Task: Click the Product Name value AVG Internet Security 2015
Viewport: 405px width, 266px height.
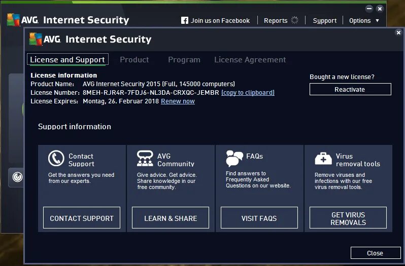Action: (158, 84)
